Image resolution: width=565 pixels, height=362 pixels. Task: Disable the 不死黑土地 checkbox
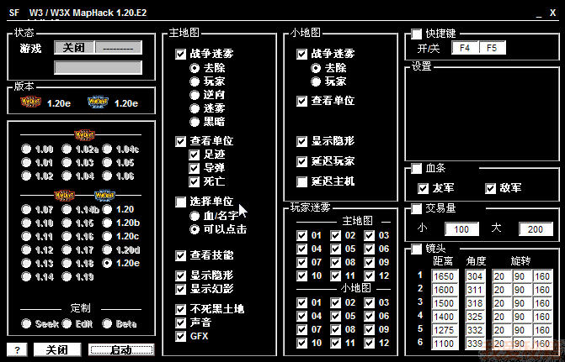pyautogui.click(x=181, y=309)
